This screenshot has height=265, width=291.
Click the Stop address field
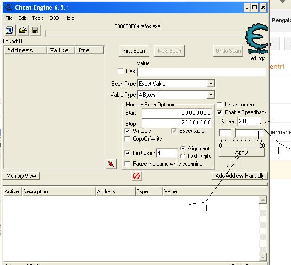point(177,123)
